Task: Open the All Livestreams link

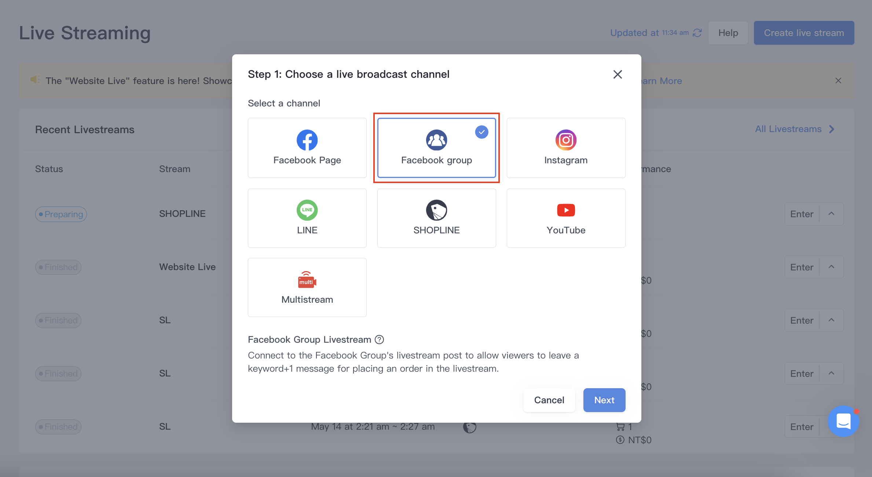Action: pyautogui.click(x=788, y=129)
